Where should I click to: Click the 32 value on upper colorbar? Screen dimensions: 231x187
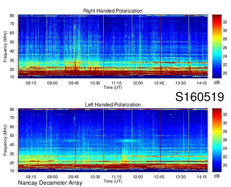225,22
